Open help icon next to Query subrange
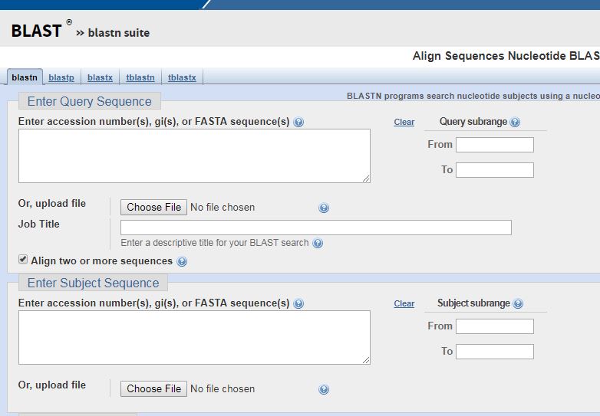The image size is (600, 416). click(x=515, y=122)
